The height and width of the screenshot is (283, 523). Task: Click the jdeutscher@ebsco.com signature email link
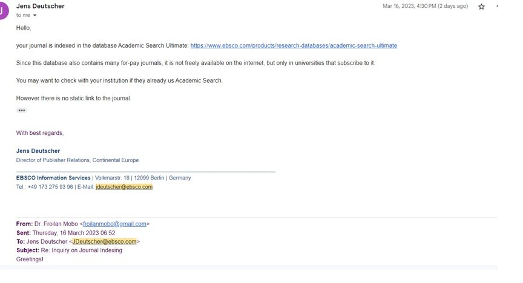pyautogui.click(x=124, y=187)
